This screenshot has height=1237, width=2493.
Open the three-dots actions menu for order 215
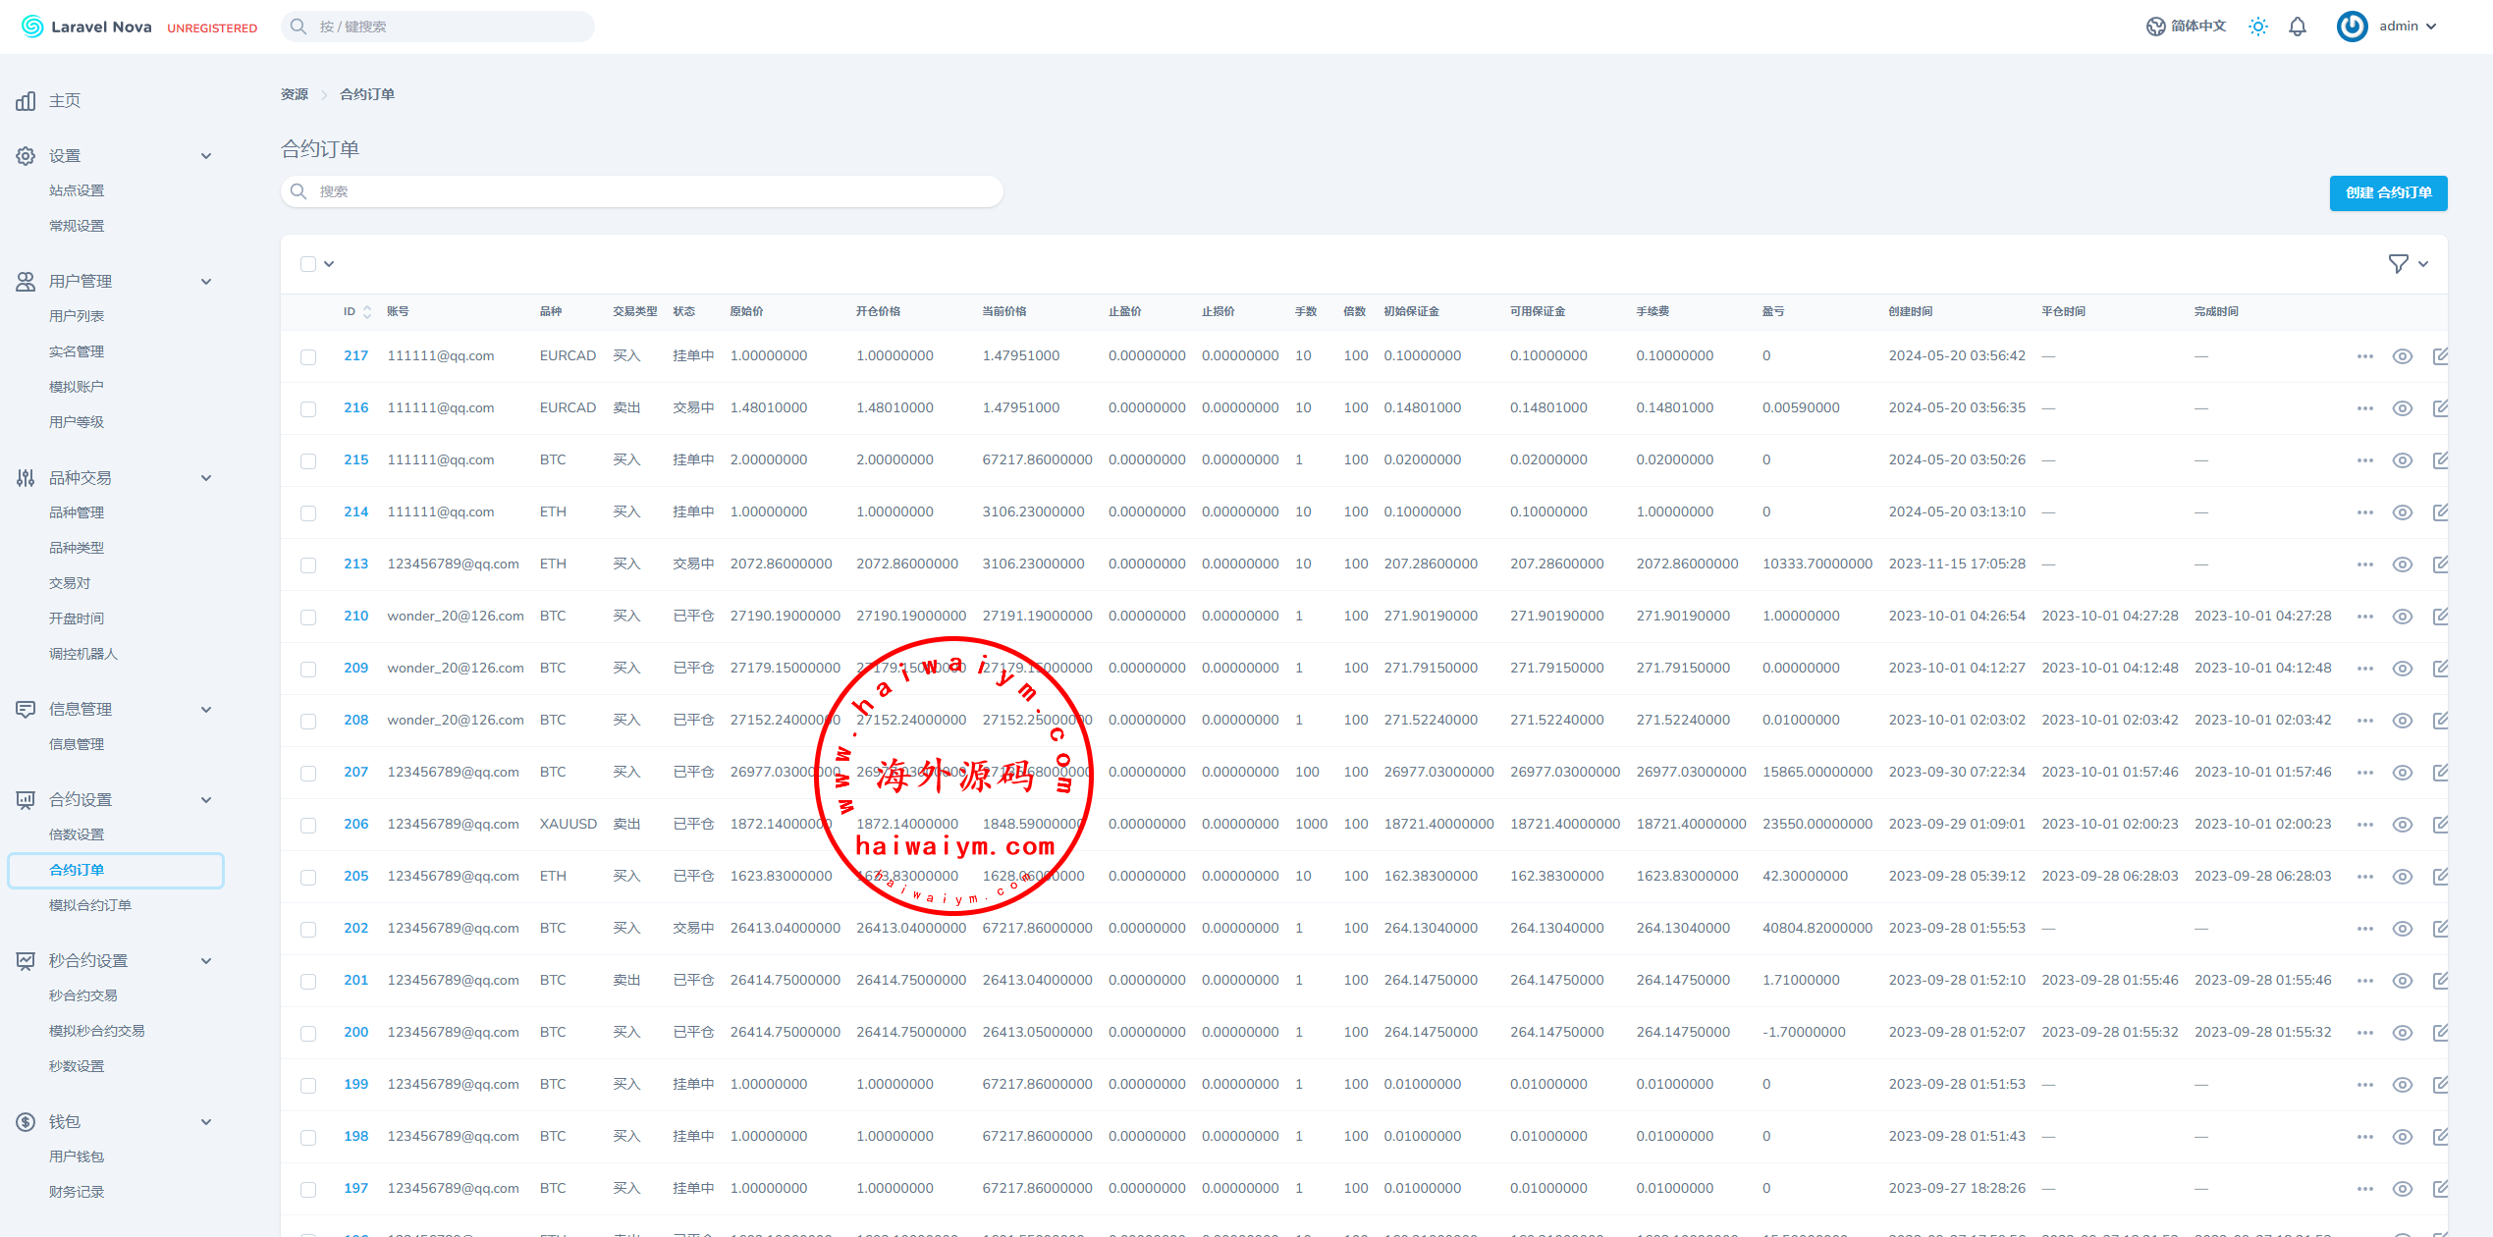[x=2364, y=460]
